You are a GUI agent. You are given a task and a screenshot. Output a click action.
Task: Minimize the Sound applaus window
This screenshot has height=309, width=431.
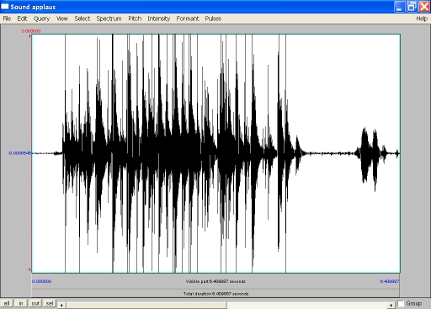(x=400, y=7)
